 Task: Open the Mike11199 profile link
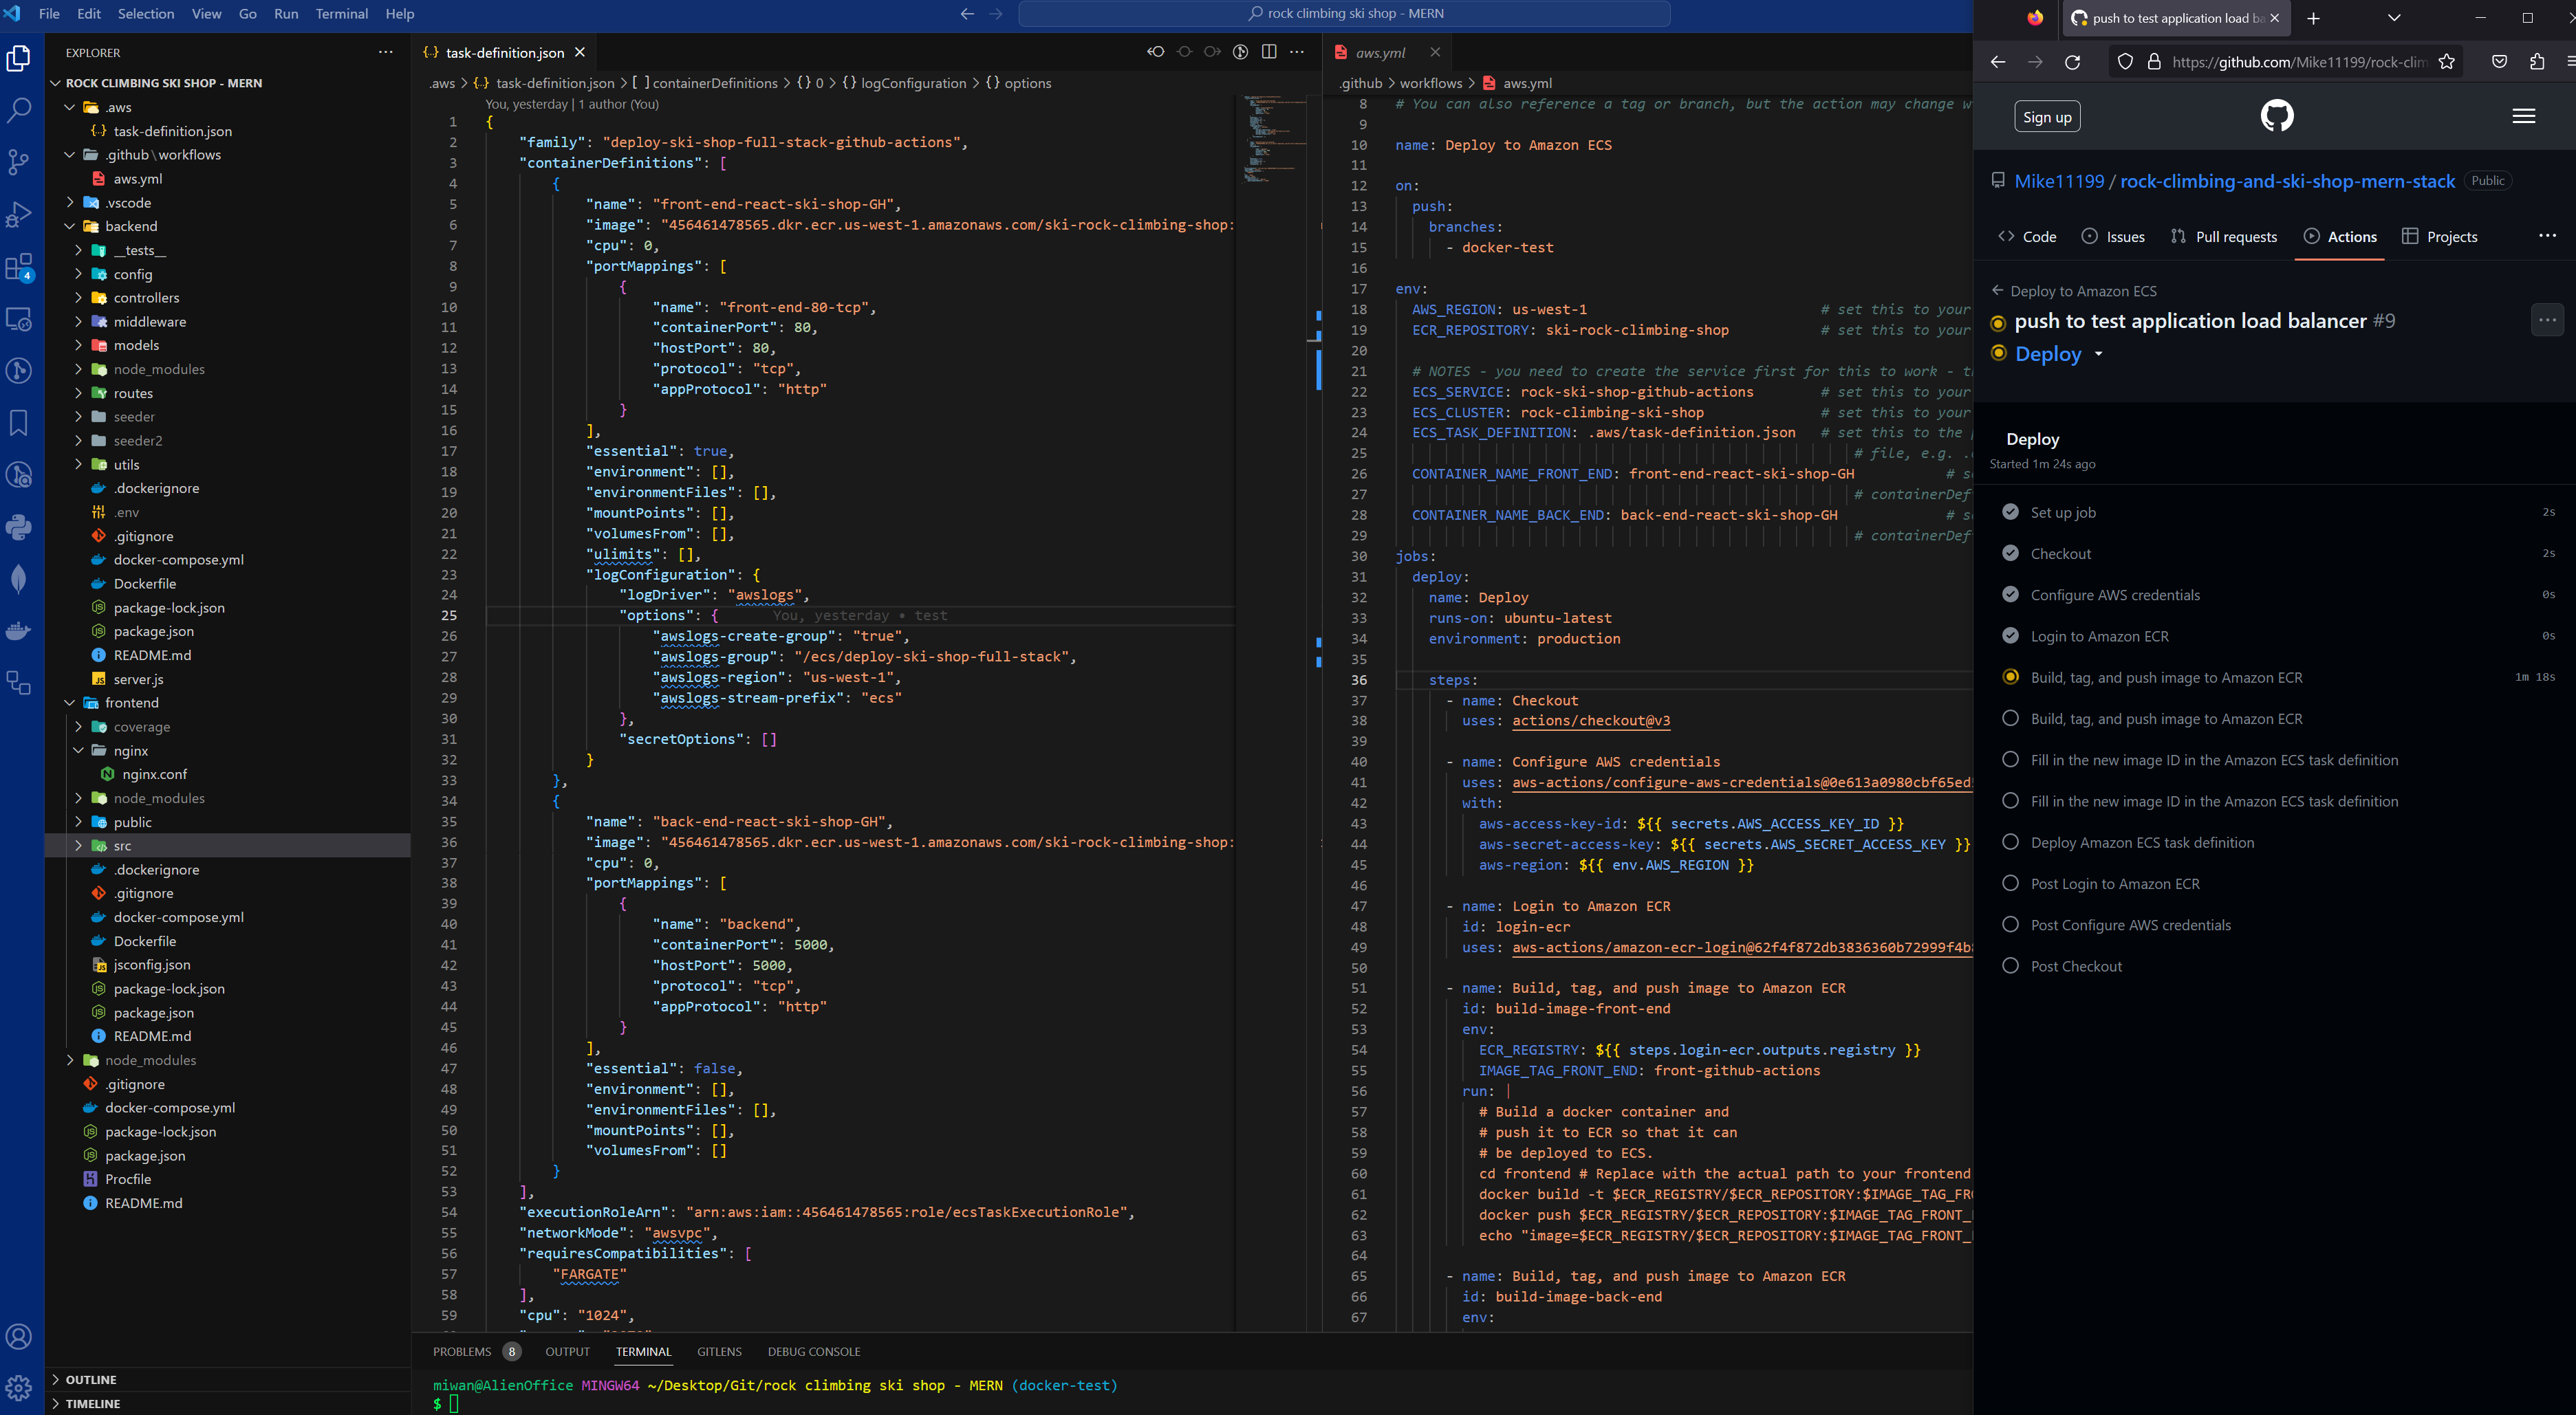coord(2059,181)
